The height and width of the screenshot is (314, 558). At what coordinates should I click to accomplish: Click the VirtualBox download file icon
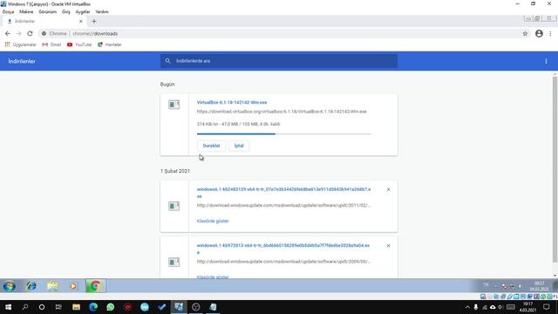[x=174, y=105]
